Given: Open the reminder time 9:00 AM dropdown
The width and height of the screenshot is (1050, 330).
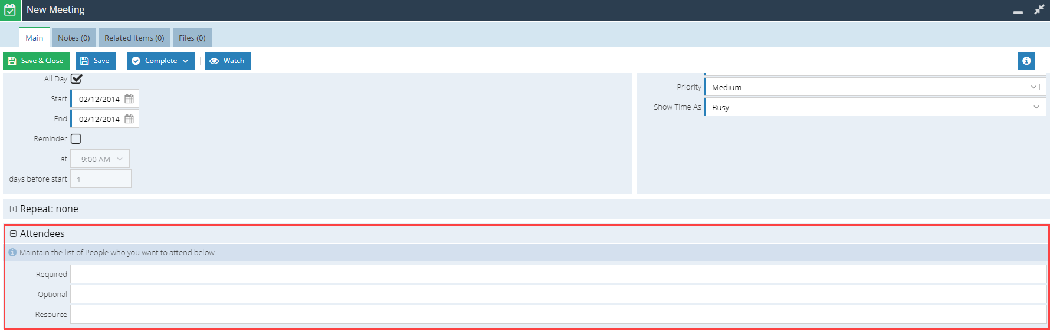Looking at the screenshot, I should (x=100, y=159).
